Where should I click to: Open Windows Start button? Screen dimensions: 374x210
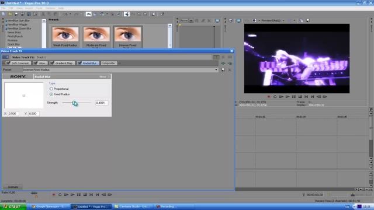coord(13,206)
